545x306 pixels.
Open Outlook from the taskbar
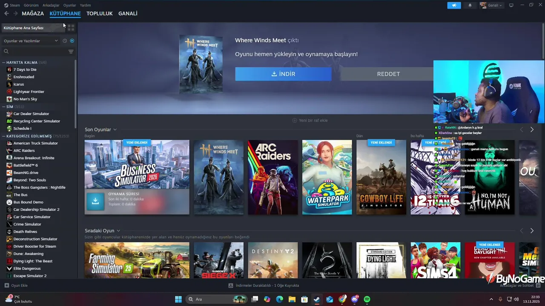(330, 299)
